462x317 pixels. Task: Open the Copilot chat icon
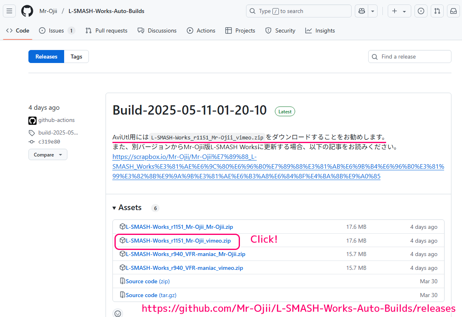(x=362, y=11)
